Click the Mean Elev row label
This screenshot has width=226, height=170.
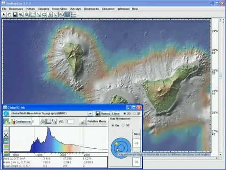point(16,162)
